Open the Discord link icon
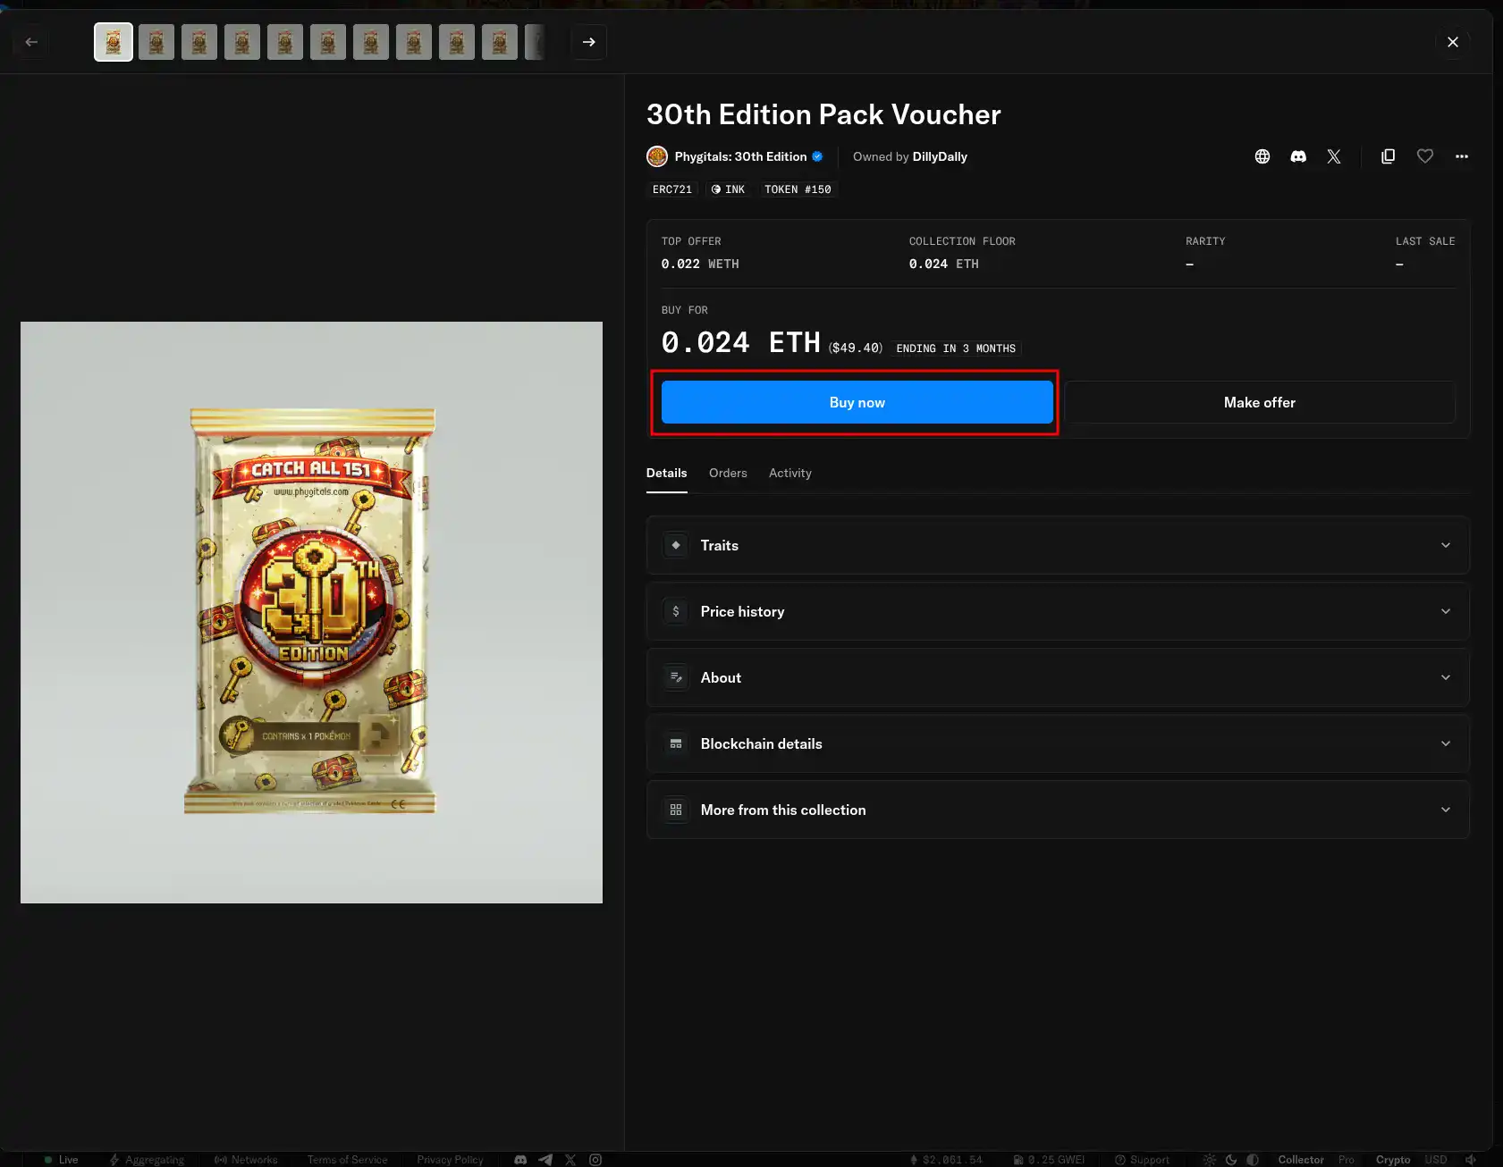This screenshot has height=1167, width=1503. tap(1298, 156)
